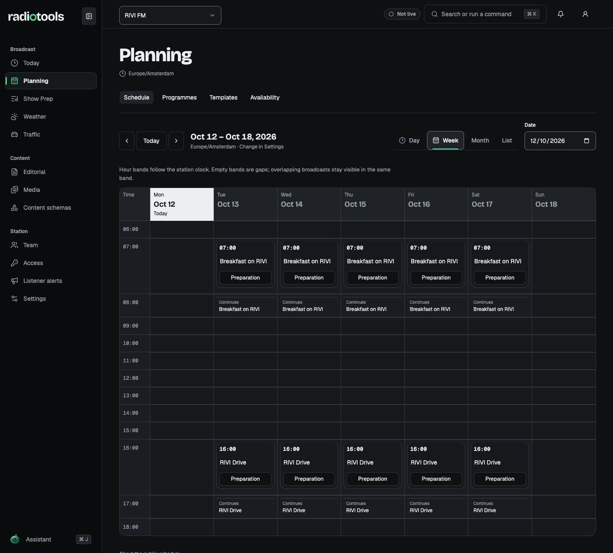Open Preparation for Tuesday Breakfast on RIVI
The width and height of the screenshot is (613, 553).
[x=245, y=278]
